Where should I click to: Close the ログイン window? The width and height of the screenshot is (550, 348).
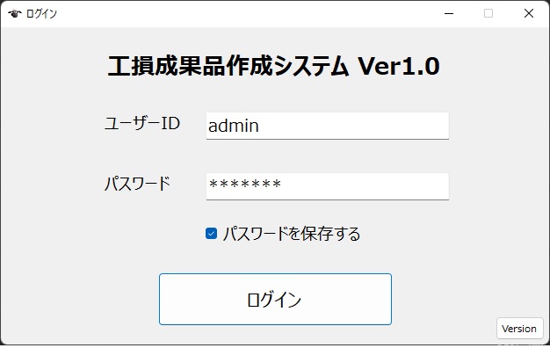coord(529,14)
